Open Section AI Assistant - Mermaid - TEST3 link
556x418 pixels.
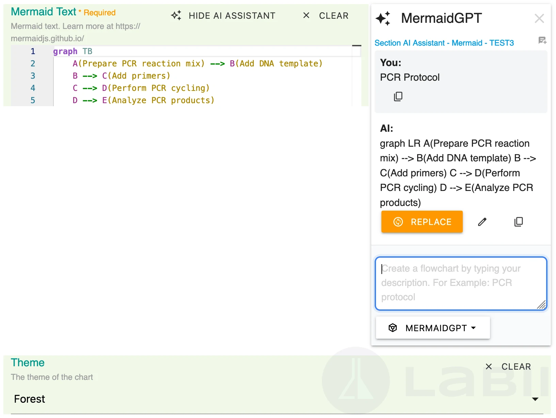pyautogui.click(x=444, y=43)
